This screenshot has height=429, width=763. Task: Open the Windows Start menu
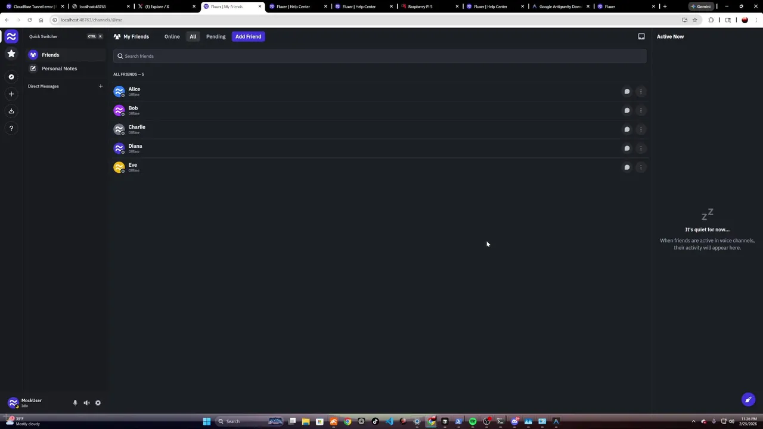click(206, 421)
